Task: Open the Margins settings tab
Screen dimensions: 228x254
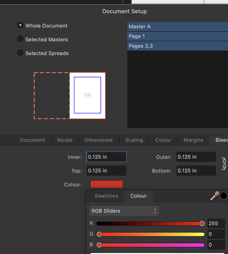Action: (x=193, y=140)
